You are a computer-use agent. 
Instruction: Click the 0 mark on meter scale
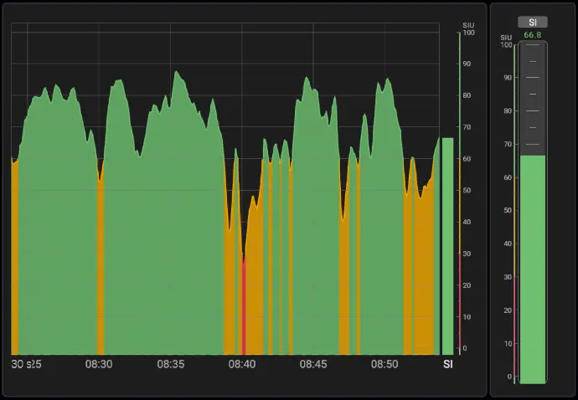pyautogui.click(x=508, y=377)
